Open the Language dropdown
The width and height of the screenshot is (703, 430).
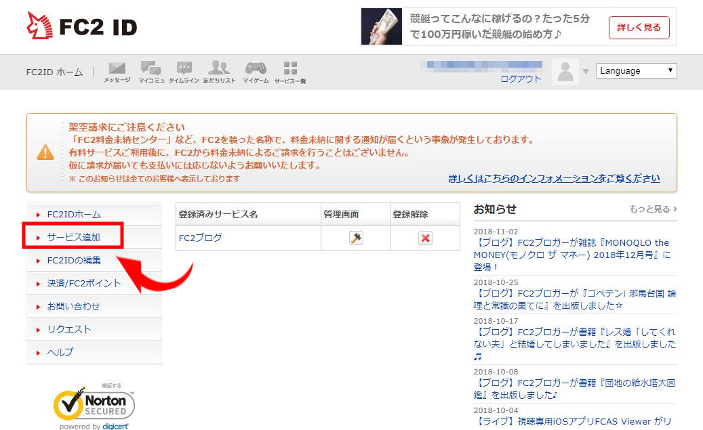click(636, 71)
